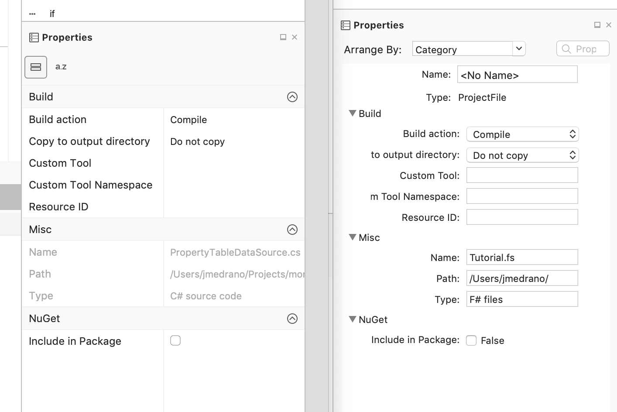Collapse the Build section in the left panel
Screen dimensions: 617x412
point(292,96)
